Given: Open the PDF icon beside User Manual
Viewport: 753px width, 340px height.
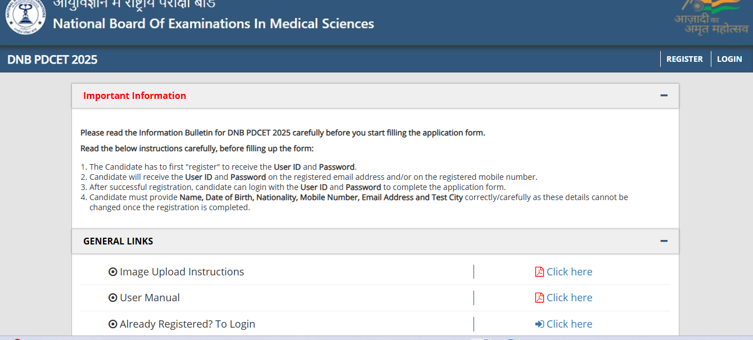Looking at the screenshot, I should [x=539, y=297].
